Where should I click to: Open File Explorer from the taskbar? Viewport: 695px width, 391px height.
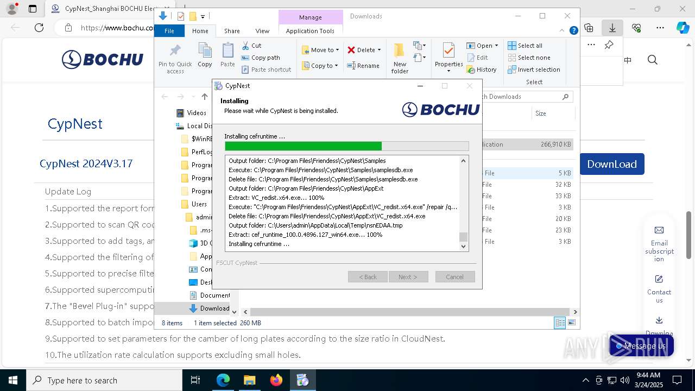coord(250,380)
